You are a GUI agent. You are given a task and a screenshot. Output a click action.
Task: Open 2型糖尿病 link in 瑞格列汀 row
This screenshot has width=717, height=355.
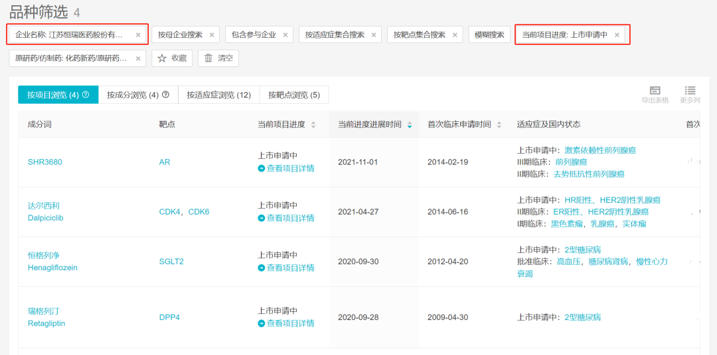(583, 317)
